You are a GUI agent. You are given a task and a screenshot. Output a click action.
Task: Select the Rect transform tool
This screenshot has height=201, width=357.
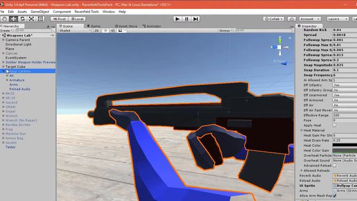tap(40, 19)
